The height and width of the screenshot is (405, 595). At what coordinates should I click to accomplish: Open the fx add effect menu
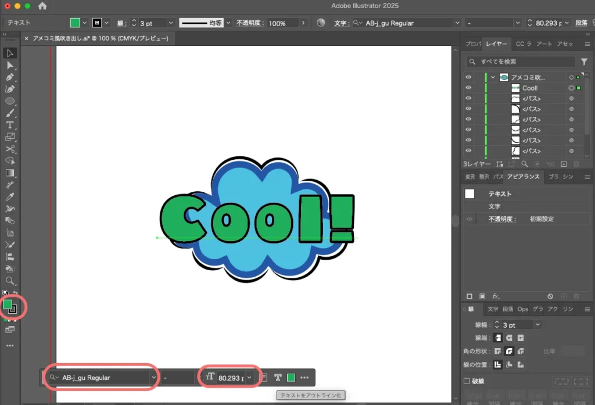coord(496,296)
